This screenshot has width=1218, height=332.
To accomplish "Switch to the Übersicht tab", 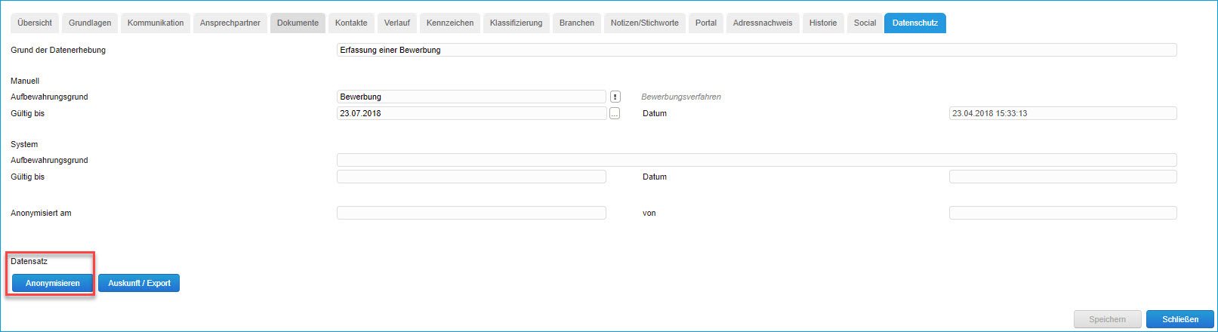I will 35,23.
